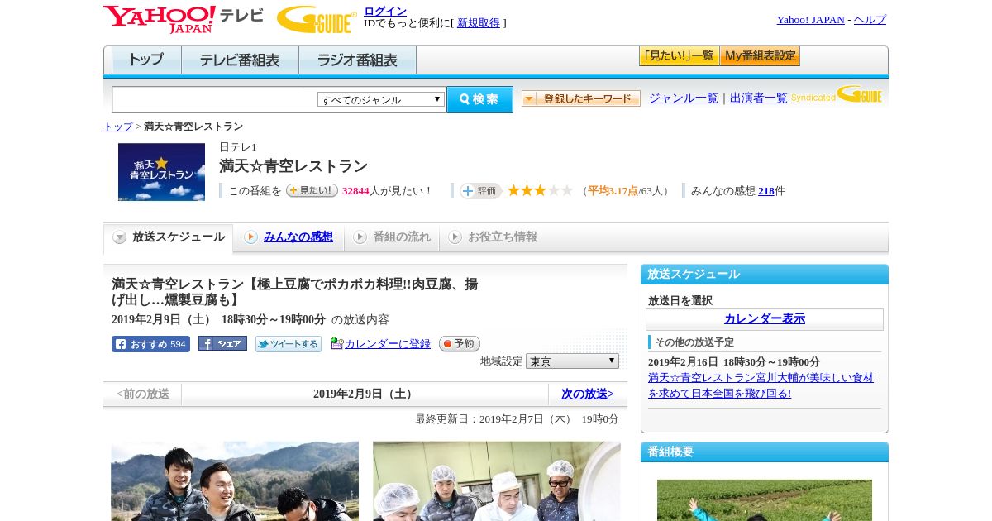
Task: Click the Syndicated G-GUIDE badge icon
Action: pyautogui.click(x=837, y=94)
